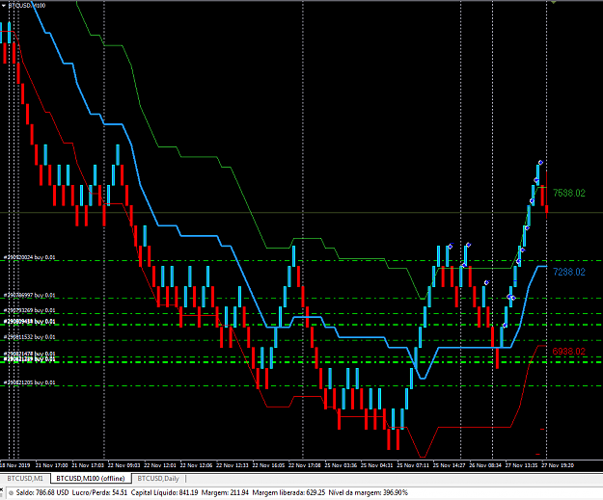Click the chart shift triangle marker at top
This screenshot has width=603, height=500.
click(x=554, y=2)
